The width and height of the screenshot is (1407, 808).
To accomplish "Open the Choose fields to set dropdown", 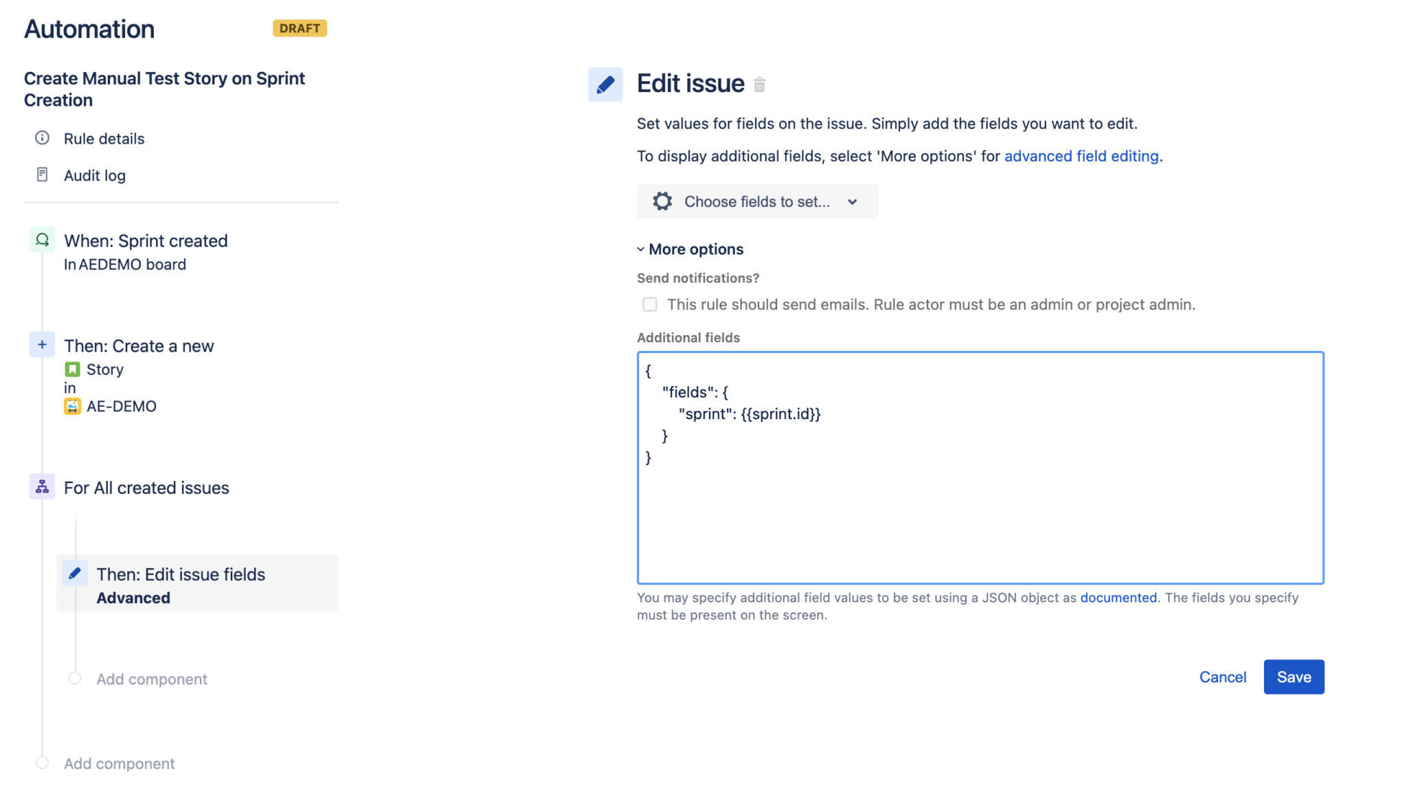I will (x=756, y=201).
